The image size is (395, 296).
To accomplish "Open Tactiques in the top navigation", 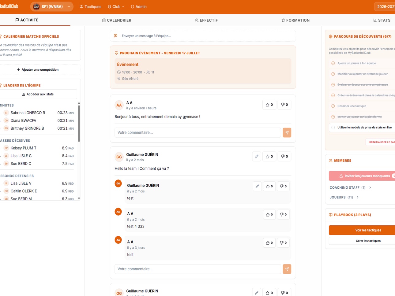I will [x=90, y=6].
